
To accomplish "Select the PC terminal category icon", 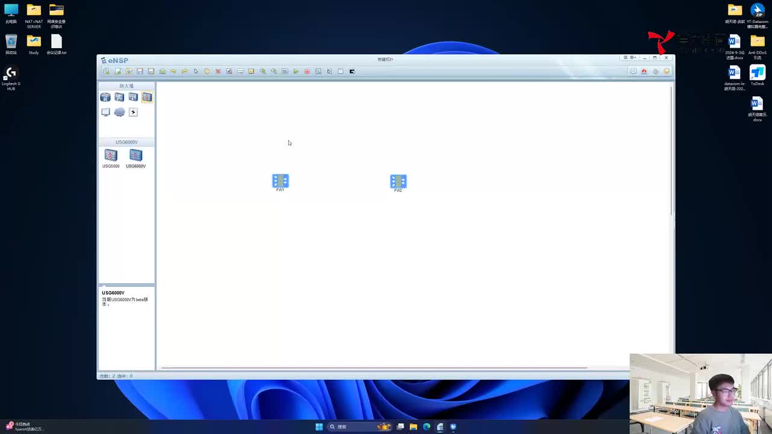I will 106,112.
